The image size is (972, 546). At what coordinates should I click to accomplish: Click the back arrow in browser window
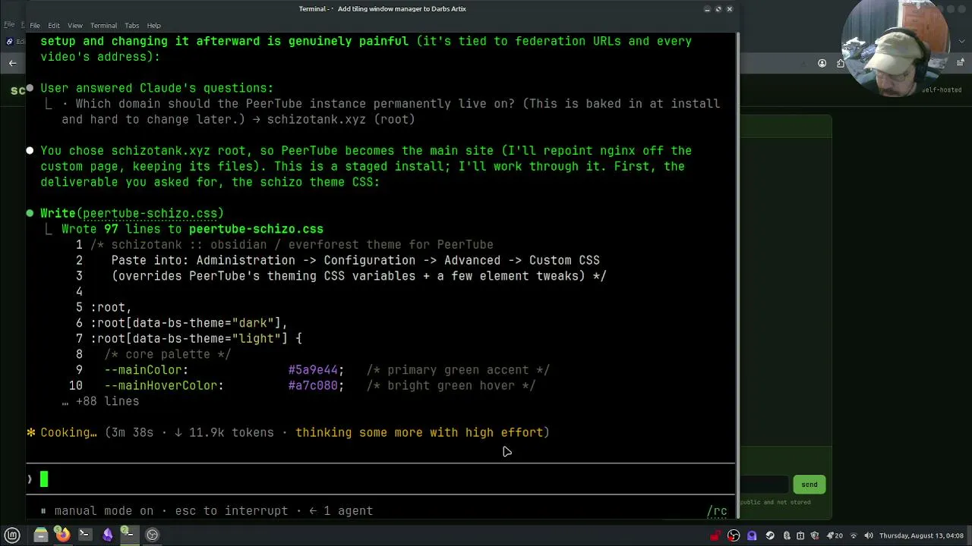point(12,64)
